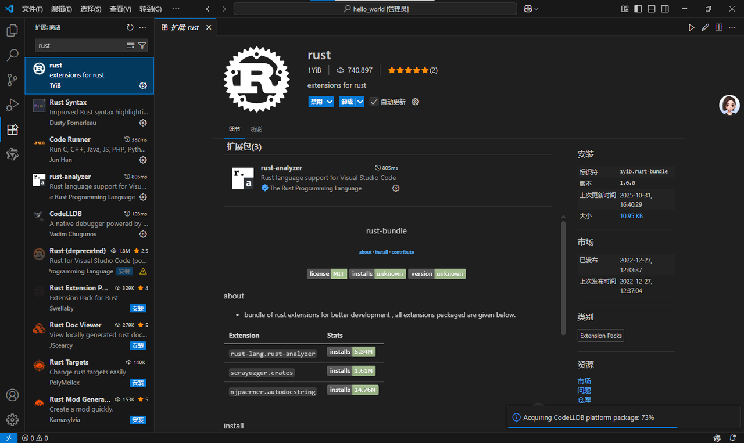Open the 仓库 resource link

584,399
